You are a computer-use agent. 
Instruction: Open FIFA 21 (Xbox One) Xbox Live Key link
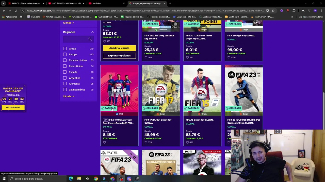coord(159,37)
